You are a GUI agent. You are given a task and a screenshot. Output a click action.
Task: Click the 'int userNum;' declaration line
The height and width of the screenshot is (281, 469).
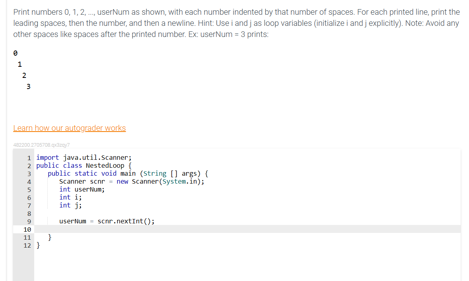pyautogui.click(x=82, y=190)
